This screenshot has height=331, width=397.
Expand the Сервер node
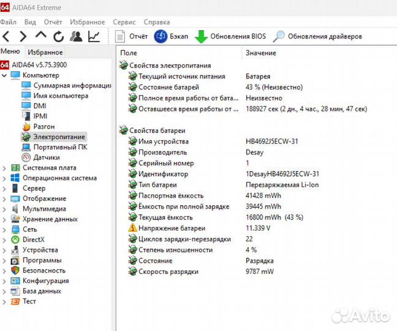pyautogui.click(x=4, y=189)
